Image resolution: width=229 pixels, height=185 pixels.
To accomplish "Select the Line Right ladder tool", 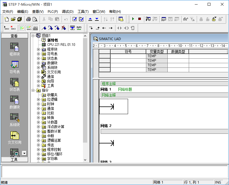I will (x=111, y=28).
